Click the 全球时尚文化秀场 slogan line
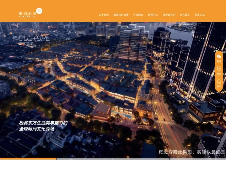Screen dimensions: 226x169 (37, 129)
